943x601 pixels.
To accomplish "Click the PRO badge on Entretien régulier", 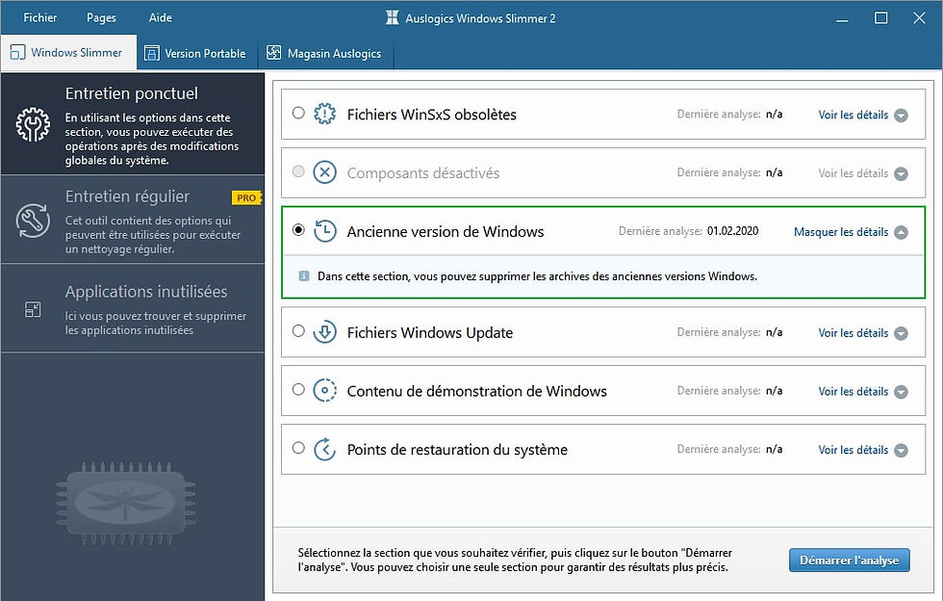I will point(246,197).
